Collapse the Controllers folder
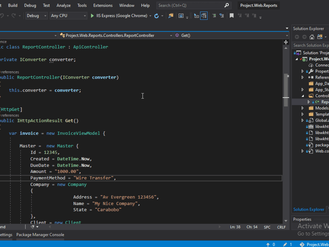 tap(302, 96)
